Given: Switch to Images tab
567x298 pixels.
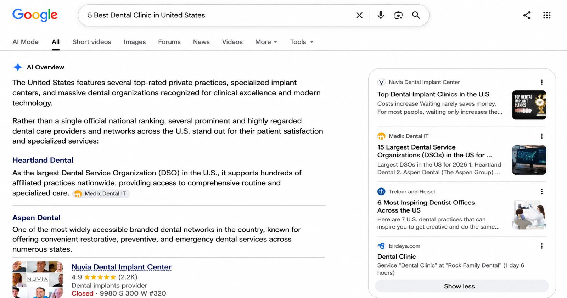Looking at the screenshot, I should tap(135, 42).
